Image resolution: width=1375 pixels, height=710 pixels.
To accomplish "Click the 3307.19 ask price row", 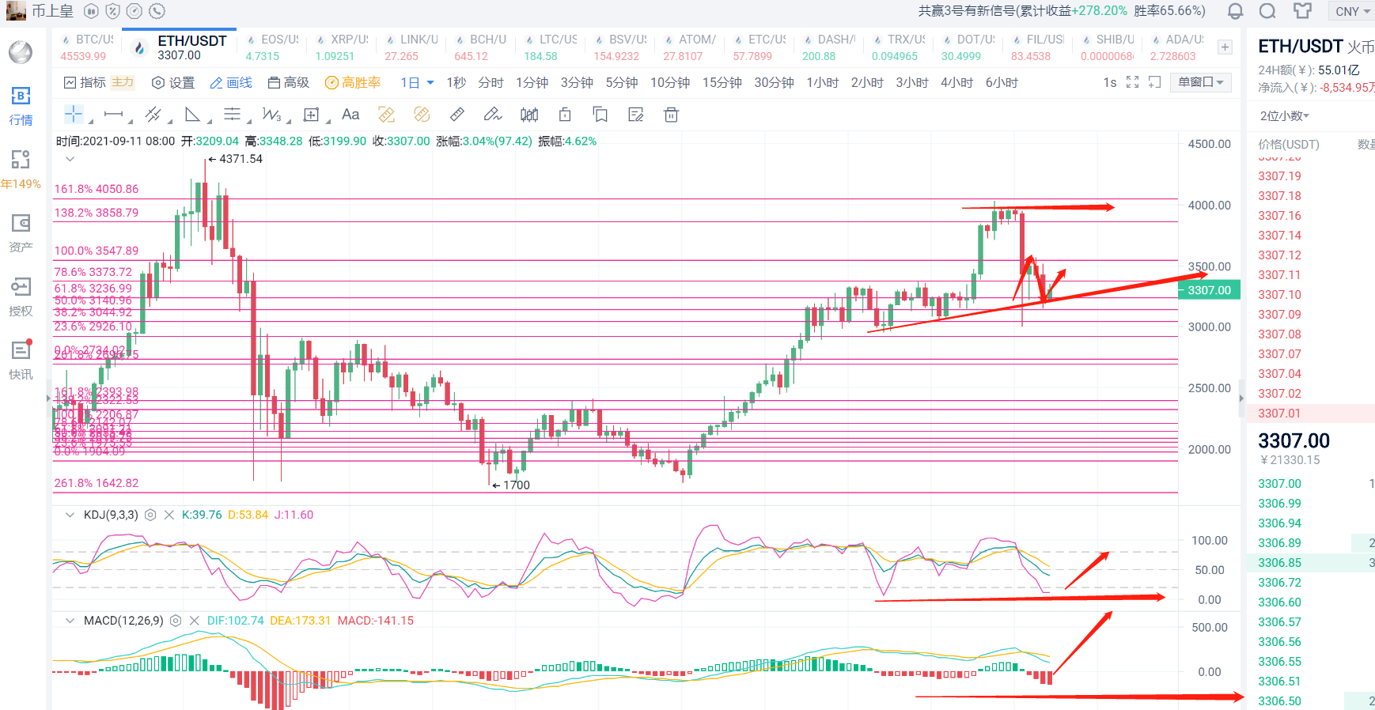I will [x=1279, y=176].
